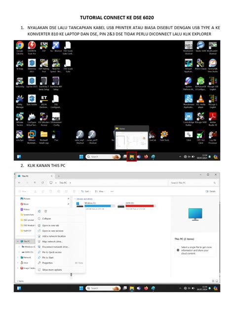Open the SketchUp 2023 desktop shortcut
The image size is (234, 313).
tap(32, 65)
